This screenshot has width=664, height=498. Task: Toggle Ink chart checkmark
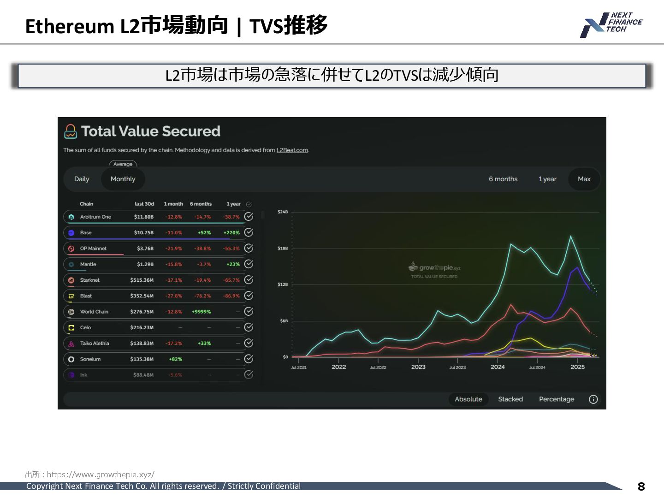pyautogui.click(x=249, y=374)
